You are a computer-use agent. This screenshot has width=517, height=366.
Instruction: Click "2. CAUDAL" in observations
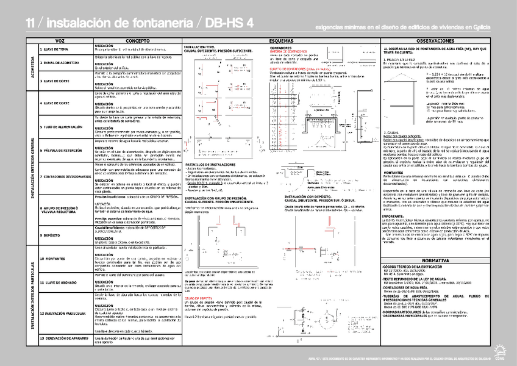(391, 132)
